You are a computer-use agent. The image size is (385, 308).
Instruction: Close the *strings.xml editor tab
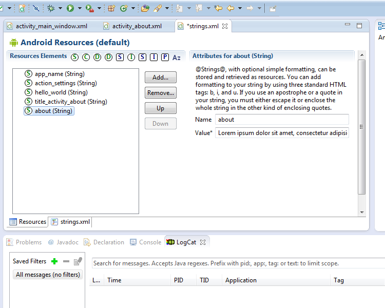pyautogui.click(x=225, y=26)
